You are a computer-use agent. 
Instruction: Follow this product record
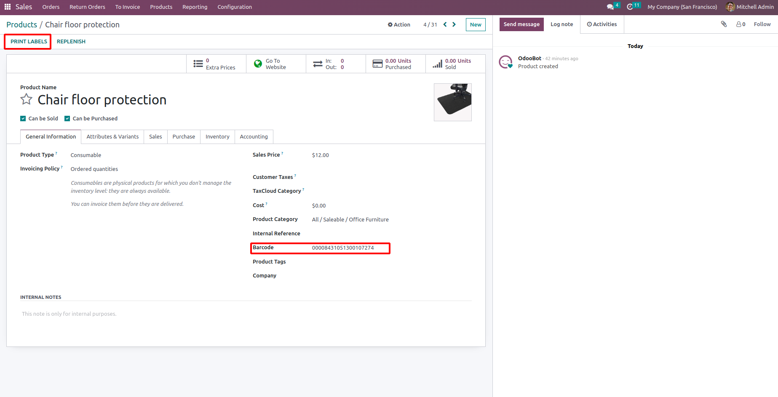(x=762, y=24)
